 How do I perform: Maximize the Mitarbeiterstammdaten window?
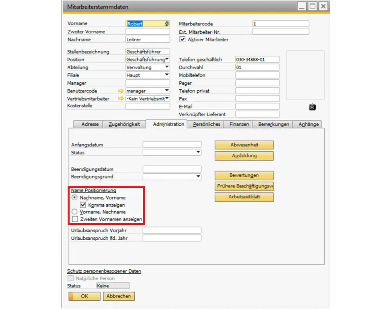point(312,6)
